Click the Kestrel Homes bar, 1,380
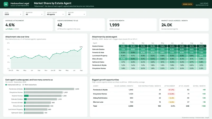This screenshot has width=212, height=119. [x=43, y=96]
